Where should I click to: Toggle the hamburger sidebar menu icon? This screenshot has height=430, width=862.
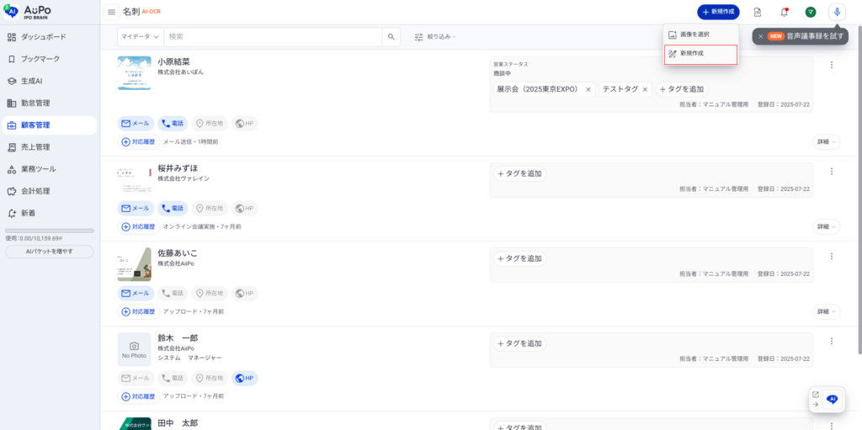111,12
